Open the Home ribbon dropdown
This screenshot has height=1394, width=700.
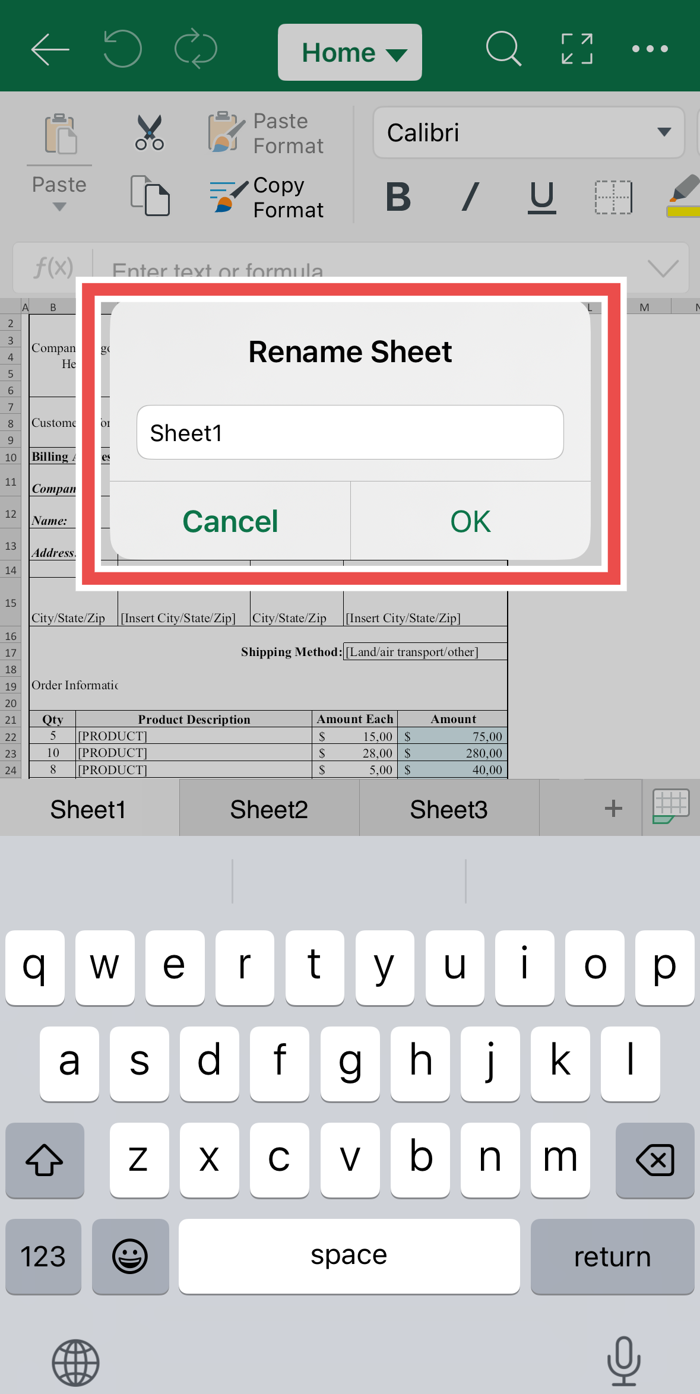click(350, 52)
